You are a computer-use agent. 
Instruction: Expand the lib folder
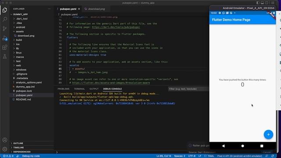click(x=17, y=48)
